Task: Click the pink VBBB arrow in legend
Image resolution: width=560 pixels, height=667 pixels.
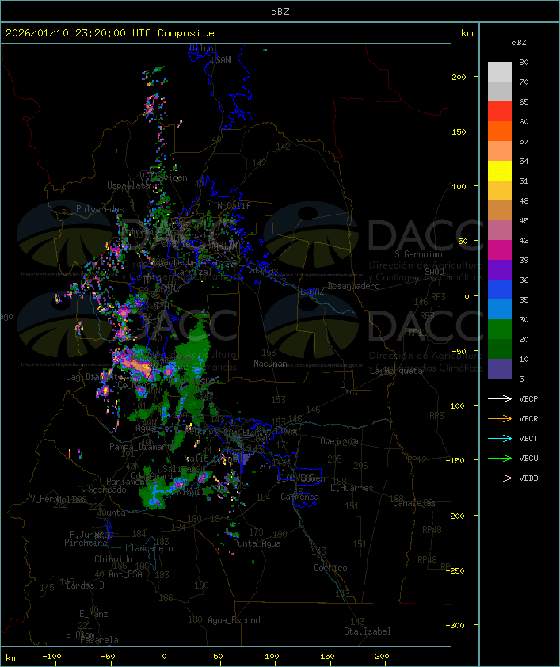Action: pyautogui.click(x=500, y=478)
